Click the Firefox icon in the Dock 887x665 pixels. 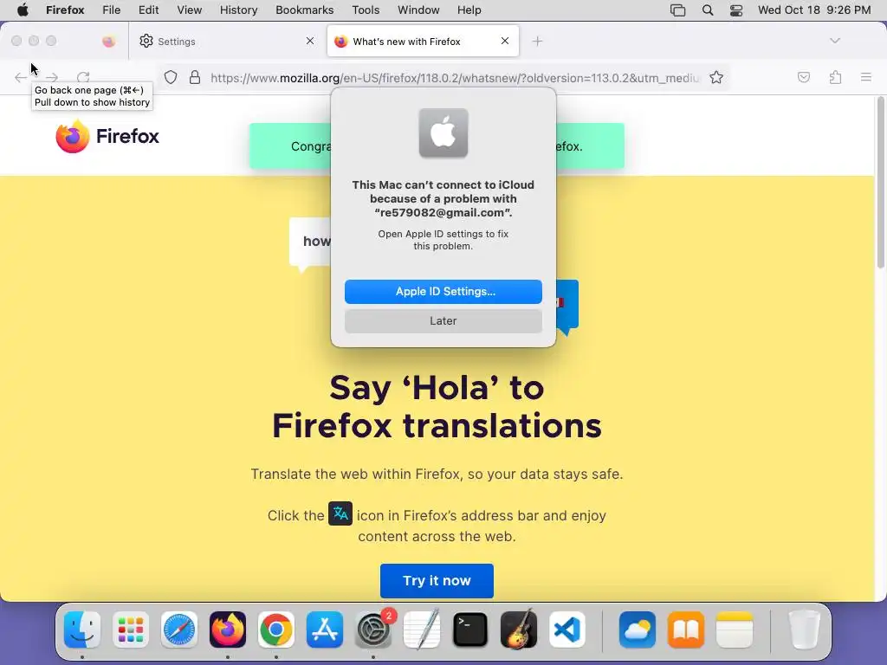click(x=228, y=629)
